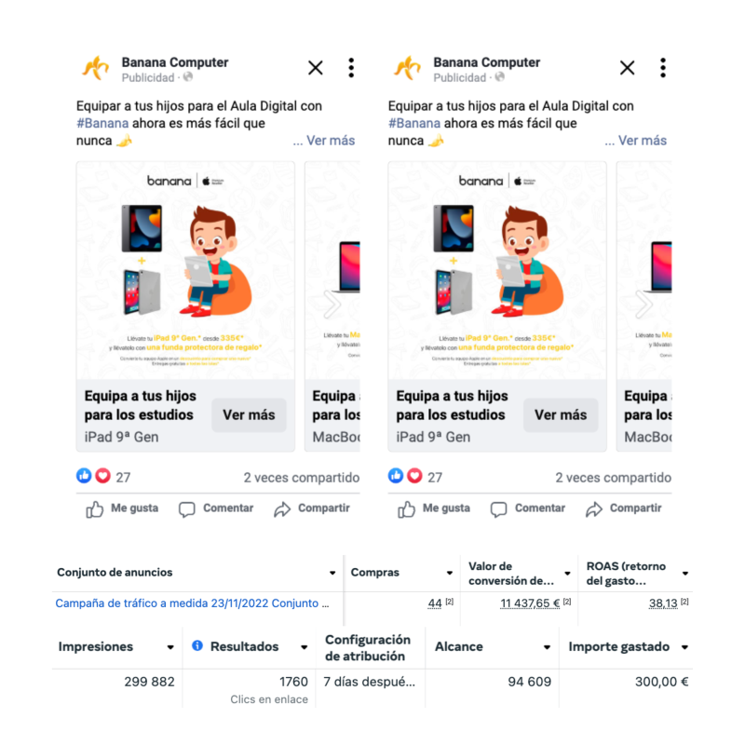Open three-dot menu on right ad
Viewport: 745px width, 745px height.
pyautogui.click(x=663, y=68)
